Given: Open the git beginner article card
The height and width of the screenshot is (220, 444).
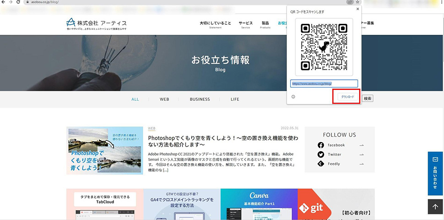Looking at the screenshot, I should 336,204.
